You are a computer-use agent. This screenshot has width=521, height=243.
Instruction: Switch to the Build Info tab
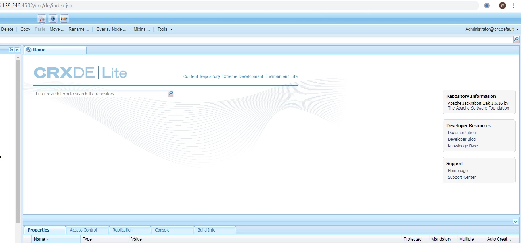click(x=215, y=230)
